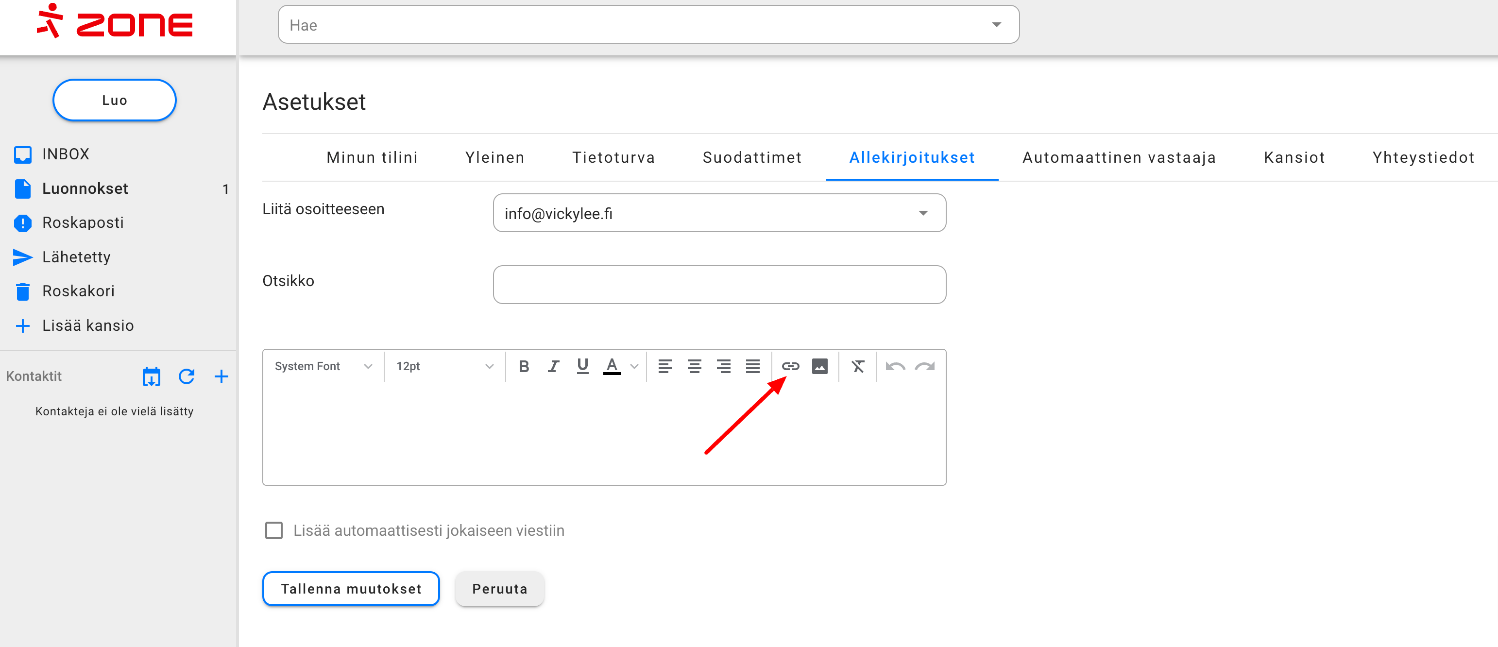Screen dimensions: 1498x647
Task: Toggle italic formatting in signature editor
Action: coord(553,366)
